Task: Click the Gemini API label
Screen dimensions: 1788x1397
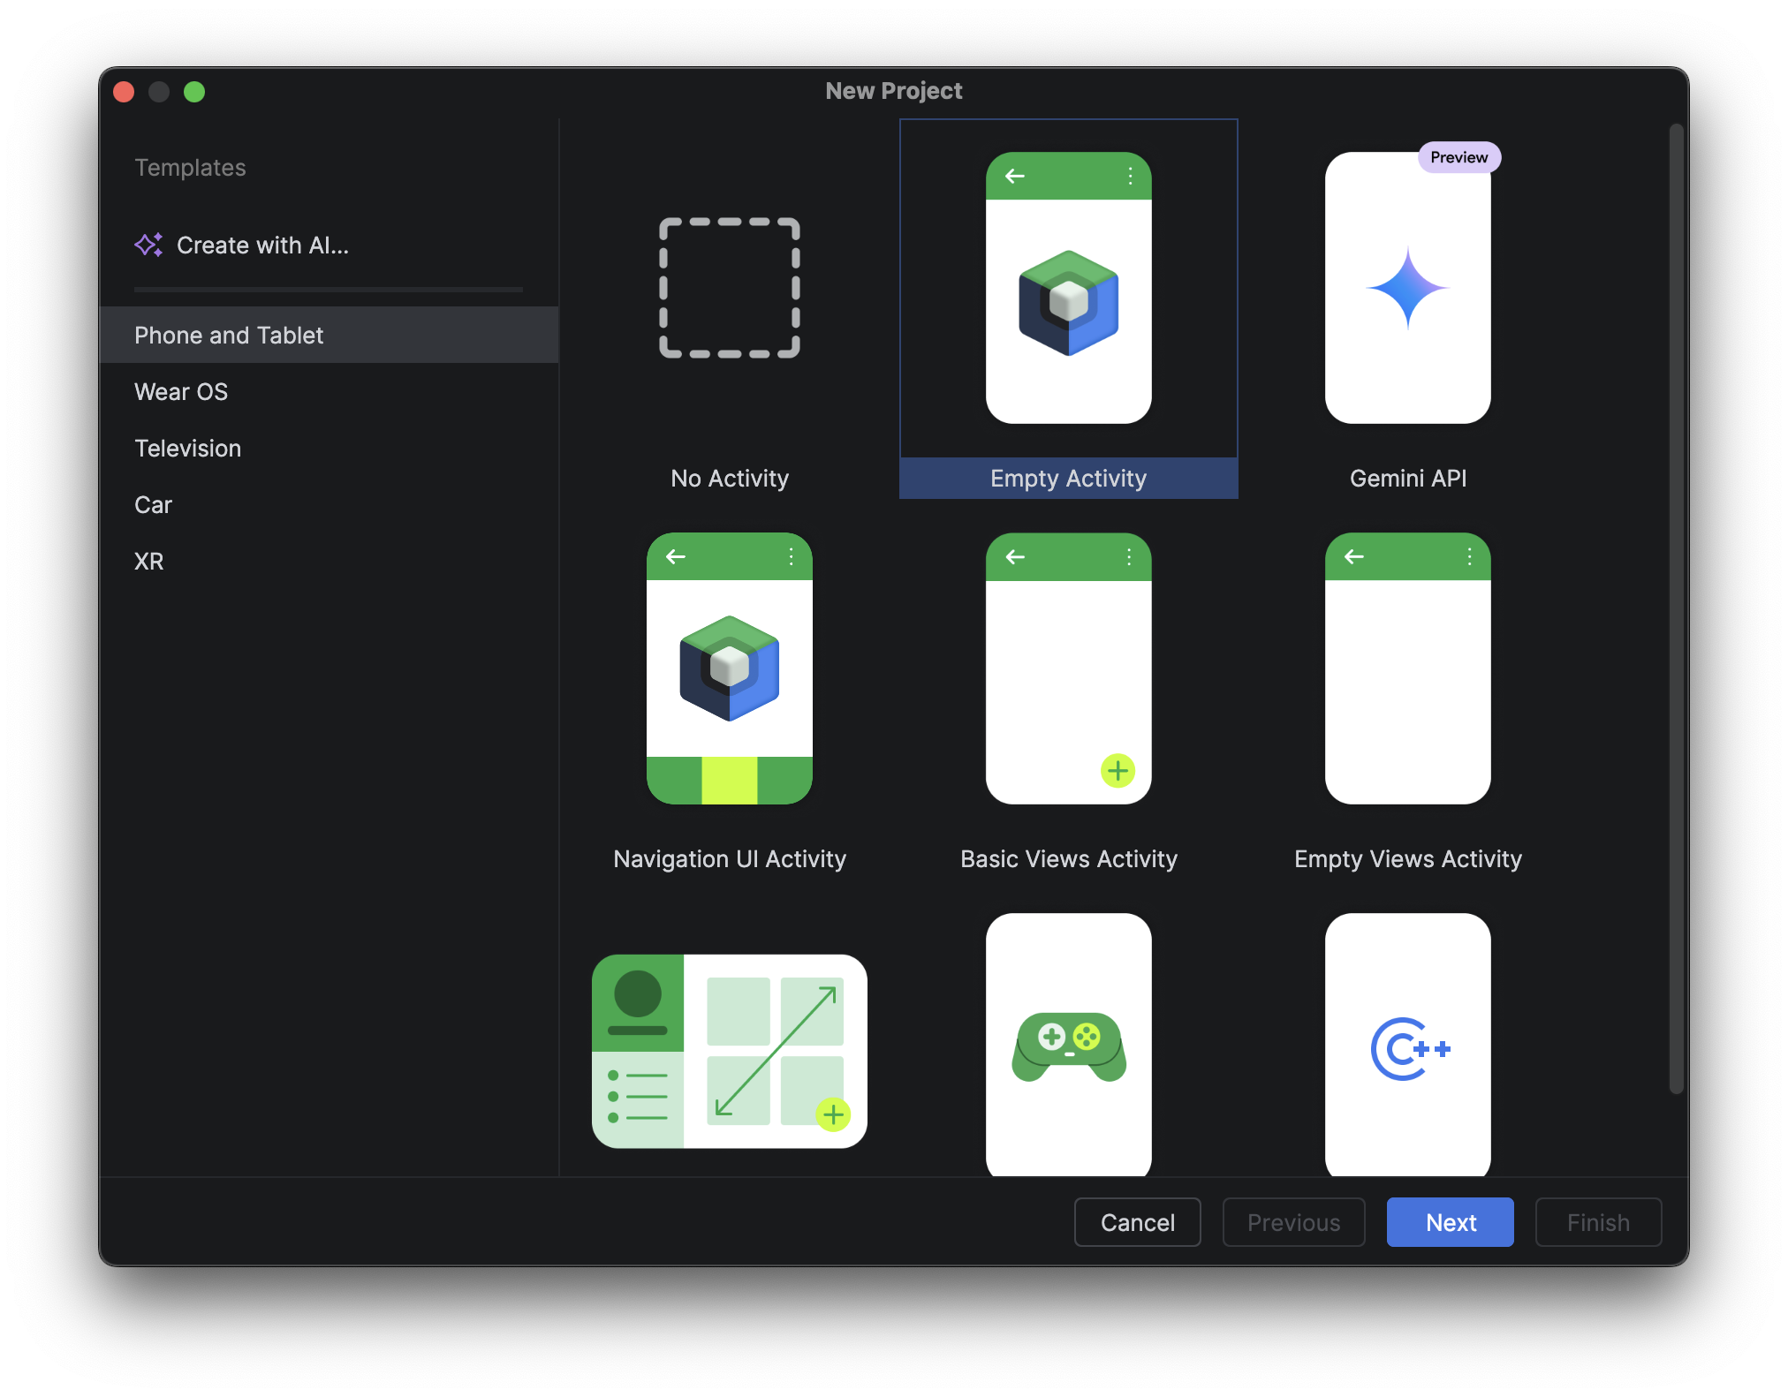Action: tap(1407, 479)
